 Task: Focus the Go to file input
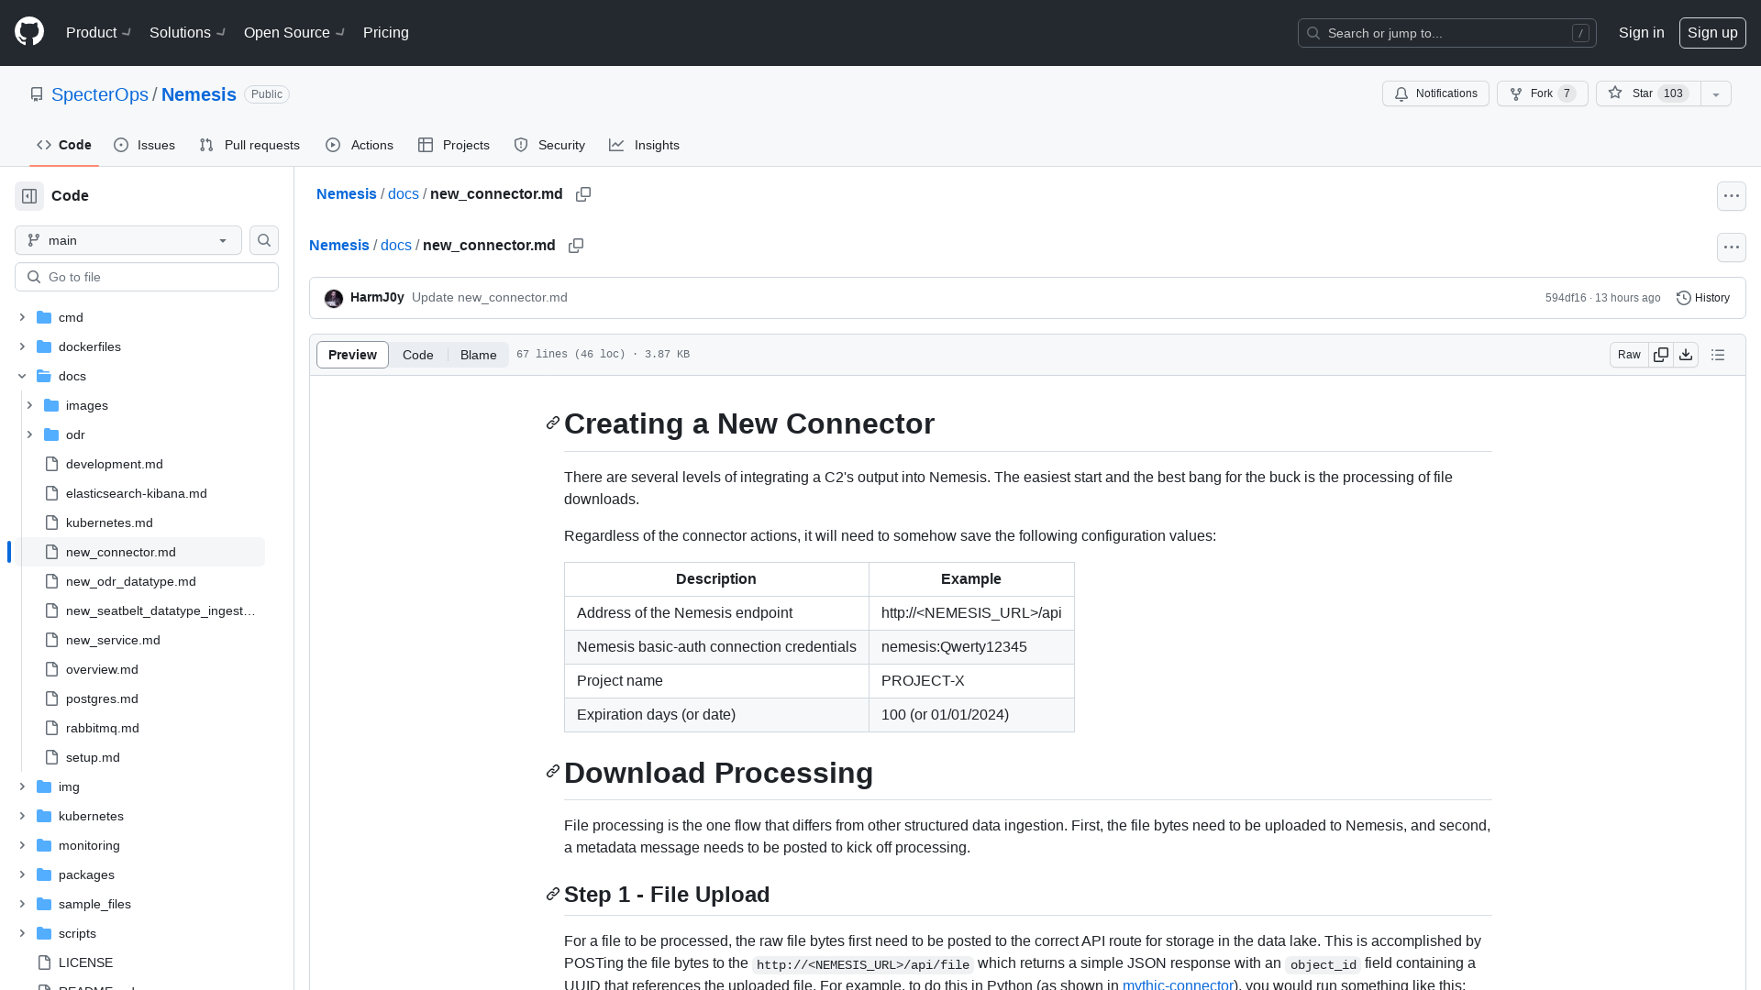[147, 277]
